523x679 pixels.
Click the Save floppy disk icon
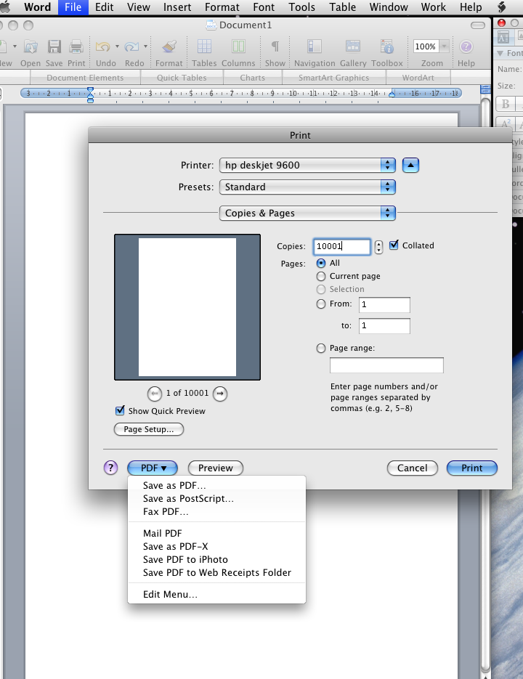click(x=54, y=46)
